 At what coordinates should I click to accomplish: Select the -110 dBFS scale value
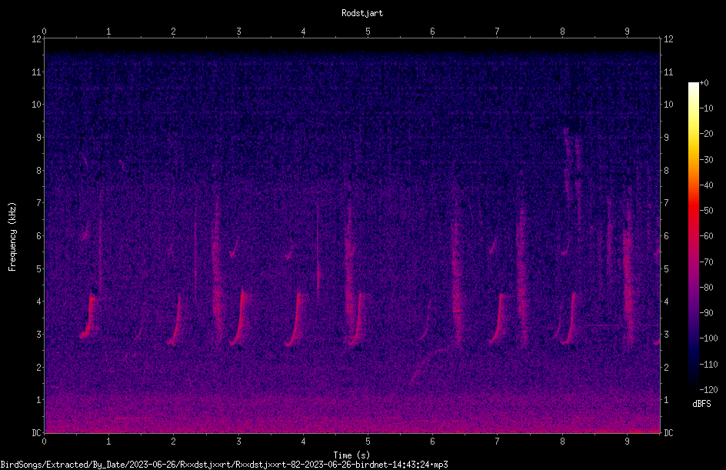click(709, 365)
